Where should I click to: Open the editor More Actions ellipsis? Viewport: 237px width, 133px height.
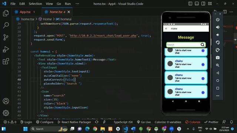pyautogui.click(x=231, y=12)
